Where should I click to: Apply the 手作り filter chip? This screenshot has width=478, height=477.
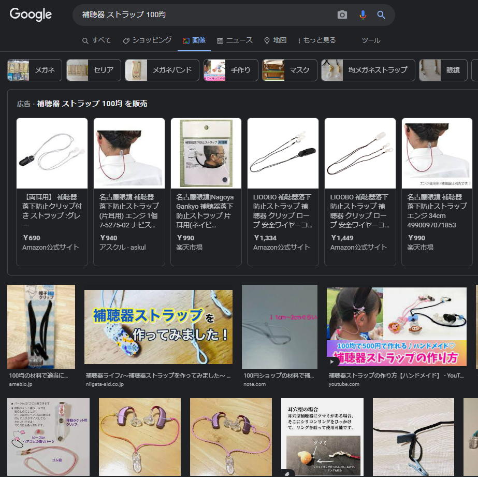tap(230, 70)
